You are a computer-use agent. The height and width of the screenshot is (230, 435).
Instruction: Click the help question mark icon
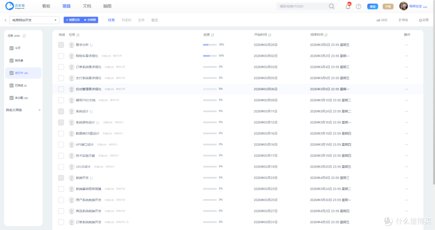[358, 6]
